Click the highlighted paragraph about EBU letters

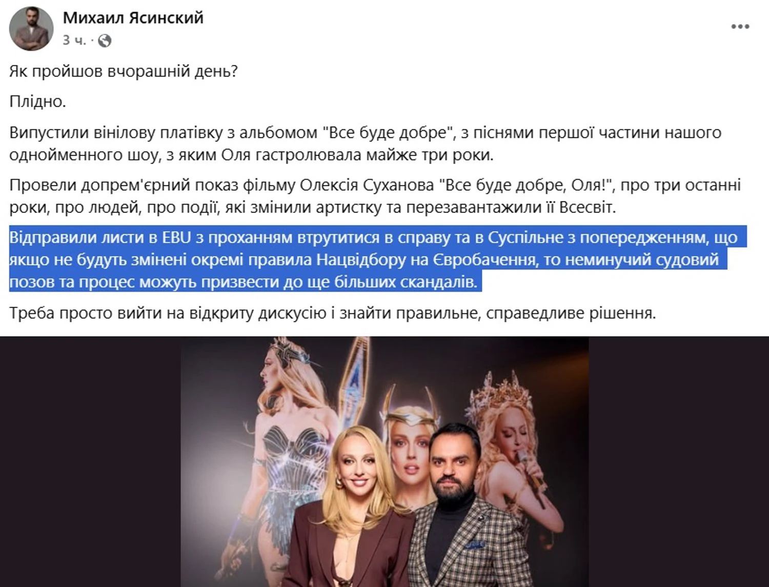point(377,259)
